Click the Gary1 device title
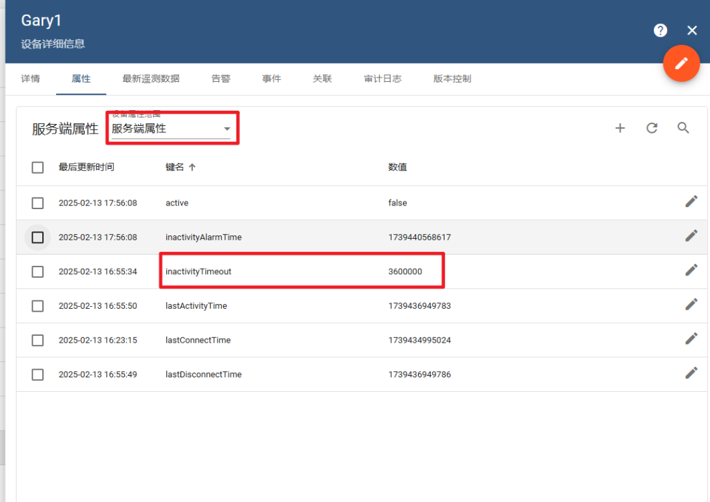The height and width of the screenshot is (502, 710). coord(41,21)
